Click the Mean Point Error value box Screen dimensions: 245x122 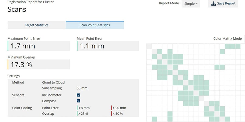(x=108, y=46)
